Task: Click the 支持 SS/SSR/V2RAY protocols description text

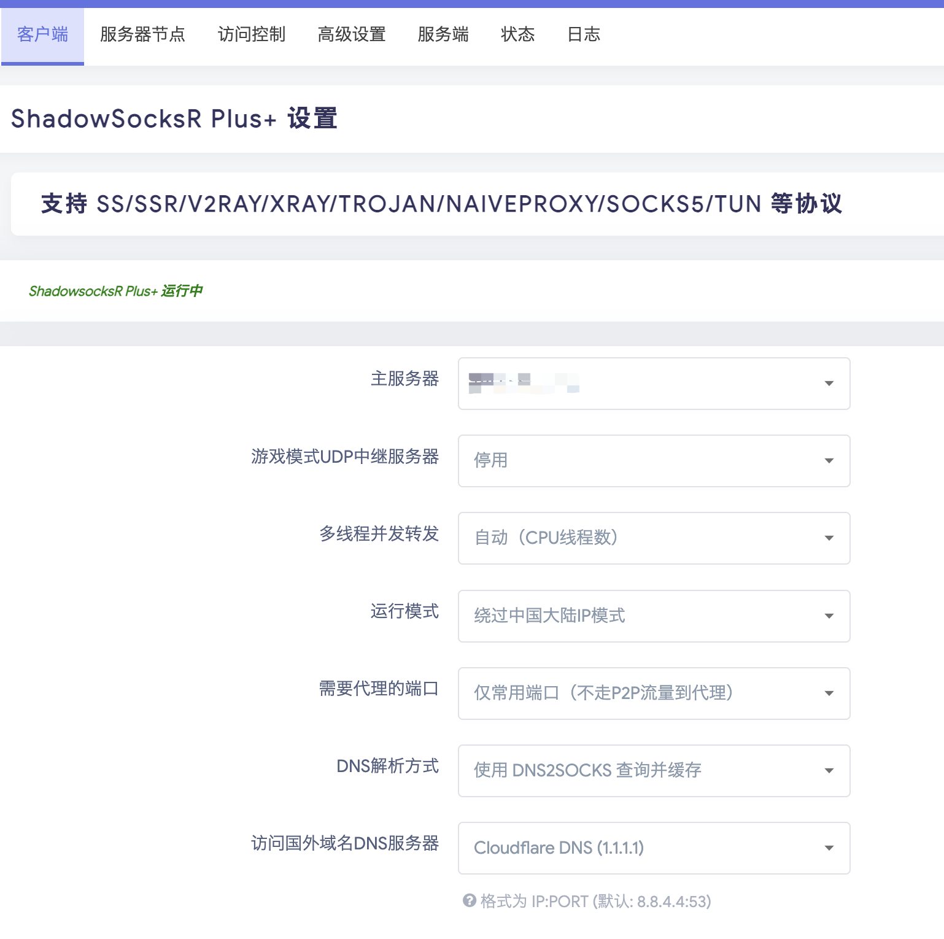Action: tap(441, 204)
